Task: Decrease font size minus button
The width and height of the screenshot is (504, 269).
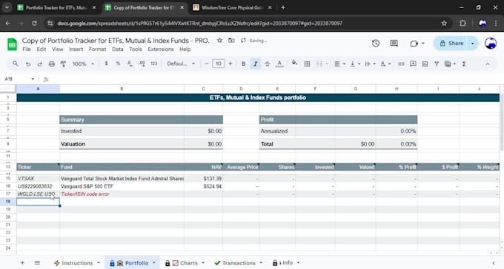Action: (x=207, y=64)
